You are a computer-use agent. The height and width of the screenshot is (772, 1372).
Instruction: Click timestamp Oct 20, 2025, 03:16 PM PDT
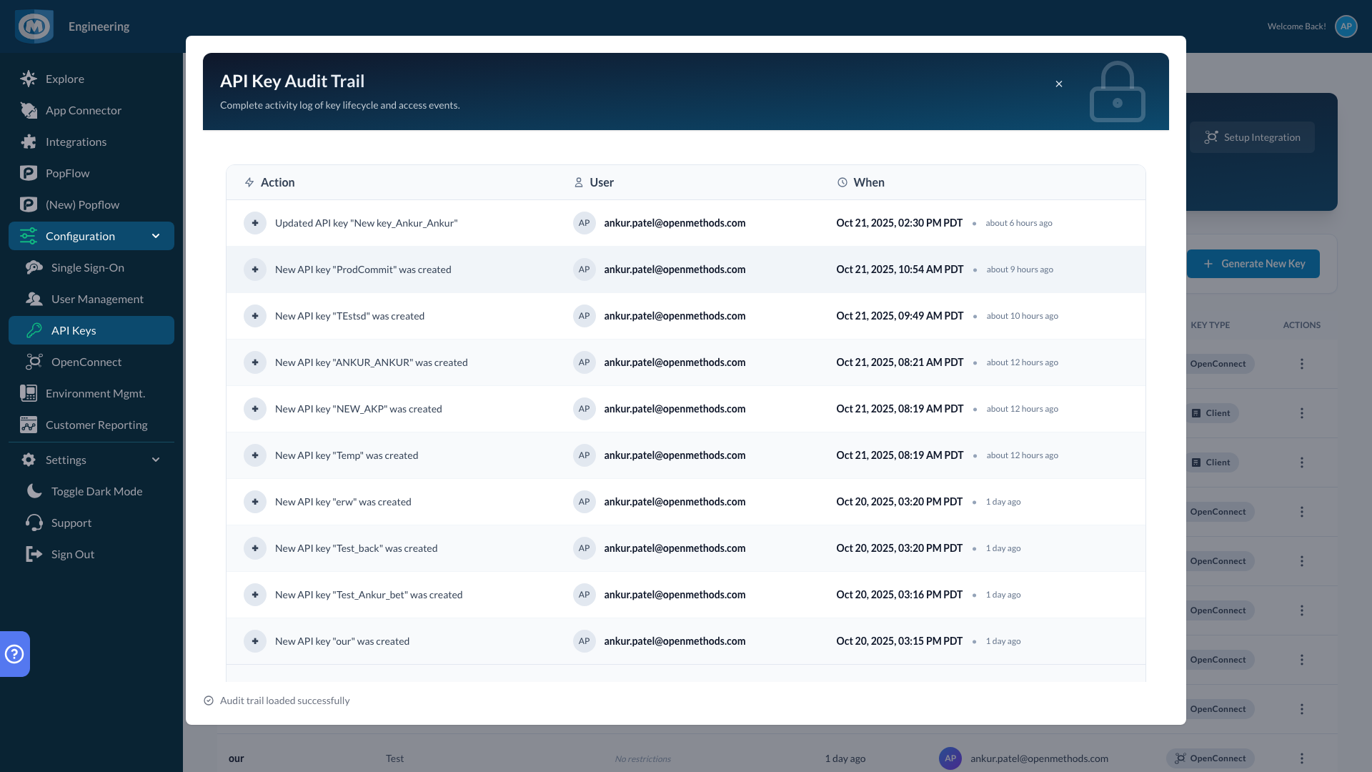[x=899, y=595]
